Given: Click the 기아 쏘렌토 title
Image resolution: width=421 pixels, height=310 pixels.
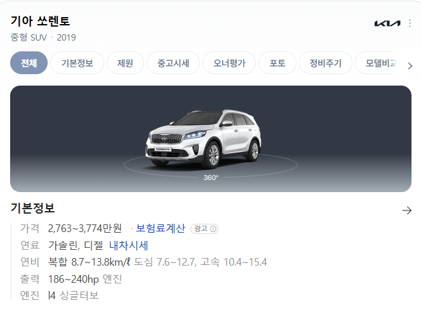Looking at the screenshot, I should click(40, 21).
